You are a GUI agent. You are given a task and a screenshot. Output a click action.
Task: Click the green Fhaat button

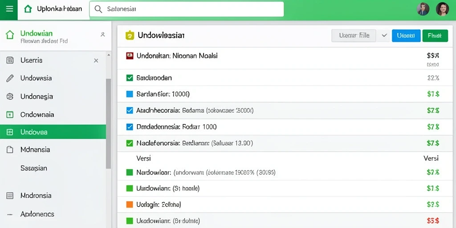pos(435,36)
